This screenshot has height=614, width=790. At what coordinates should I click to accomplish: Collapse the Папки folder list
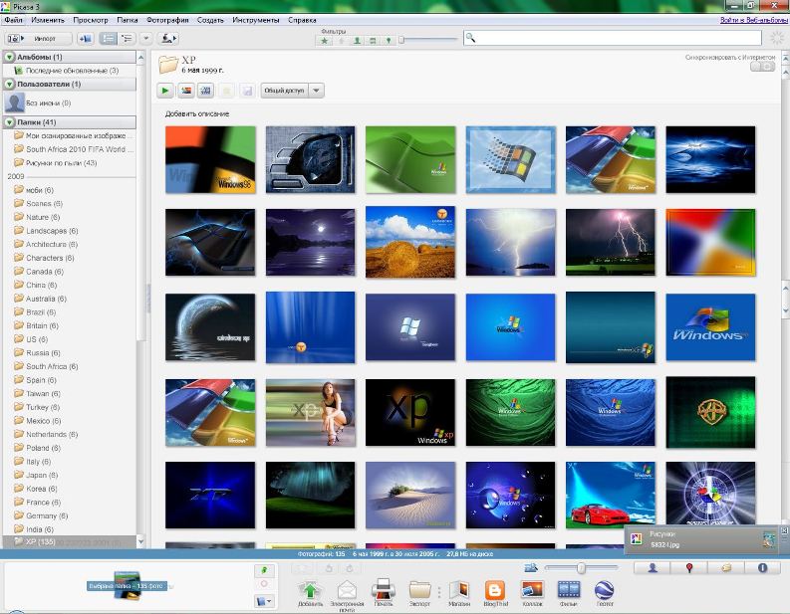[10, 122]
